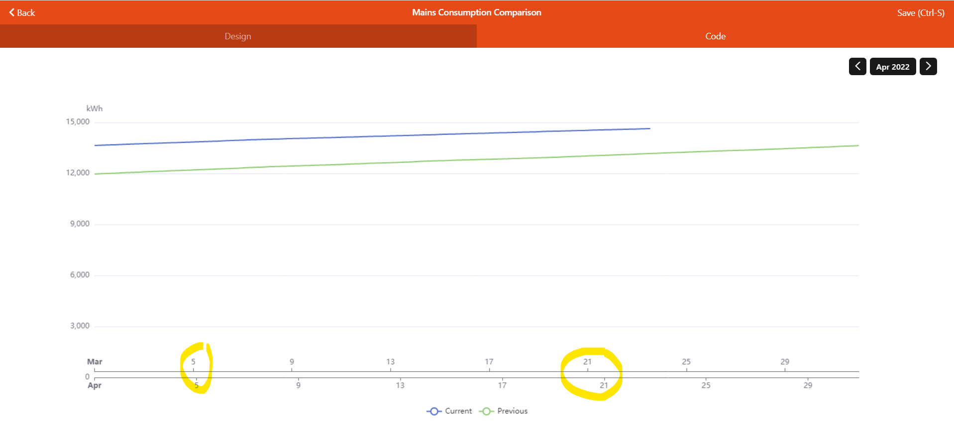Toggle the Current series legend marker

[x=434, y=411]
